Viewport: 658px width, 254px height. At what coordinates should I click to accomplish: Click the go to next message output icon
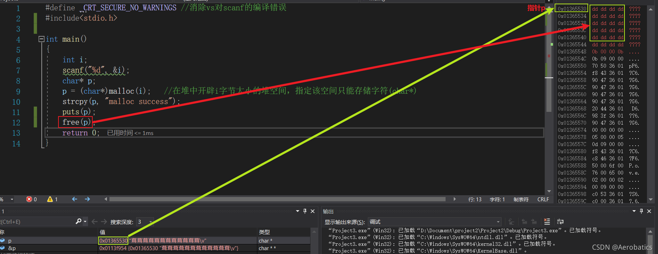pyautogui.click(x=534, y=222)
